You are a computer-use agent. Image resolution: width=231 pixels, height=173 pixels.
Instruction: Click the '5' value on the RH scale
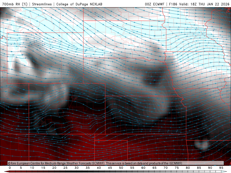(21, 168)
